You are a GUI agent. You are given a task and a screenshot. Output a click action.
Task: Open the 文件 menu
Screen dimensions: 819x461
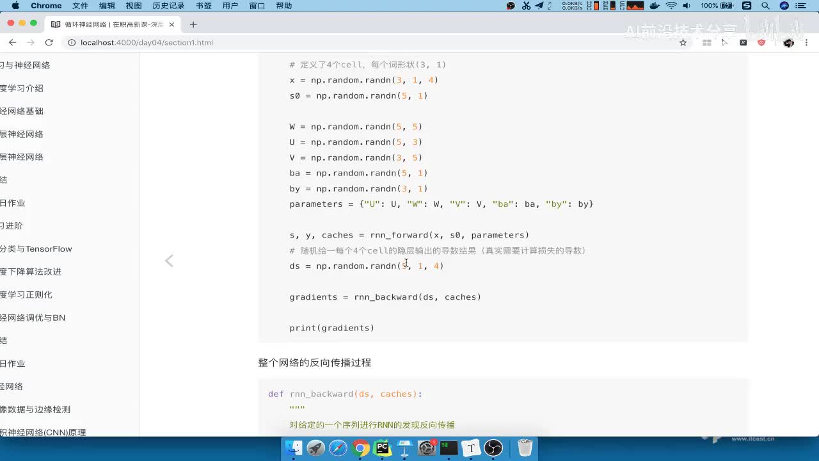pyautogui.click(x=80, y=6)
